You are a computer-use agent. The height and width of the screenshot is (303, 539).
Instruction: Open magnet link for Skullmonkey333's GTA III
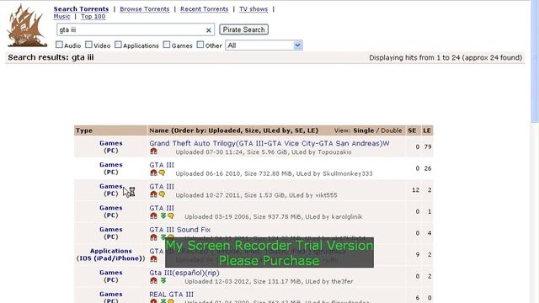(153, 173)
